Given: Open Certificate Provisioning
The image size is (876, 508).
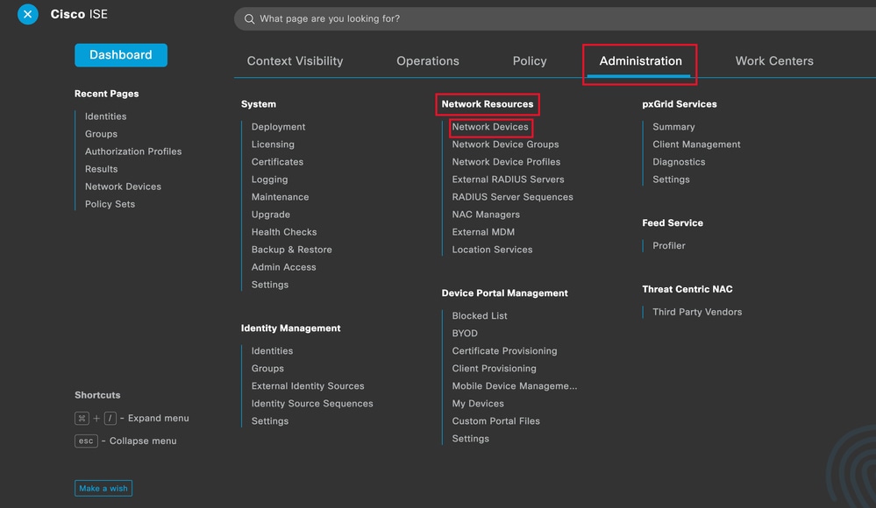Looking at the screenshot, I should (x=504, y=350).
